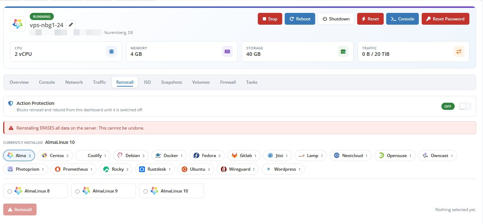Click the Reset Password button
The image size is (483, 224).
point(445,19)
